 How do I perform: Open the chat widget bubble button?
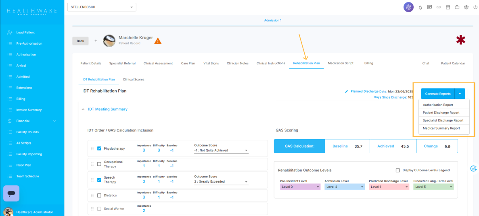click(x=11, y=193)
